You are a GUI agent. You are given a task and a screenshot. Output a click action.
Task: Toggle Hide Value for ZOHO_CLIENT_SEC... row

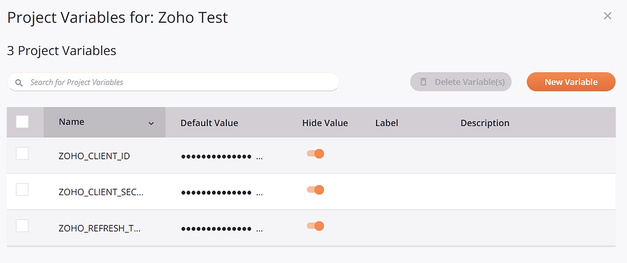click(x=315, y=190)
